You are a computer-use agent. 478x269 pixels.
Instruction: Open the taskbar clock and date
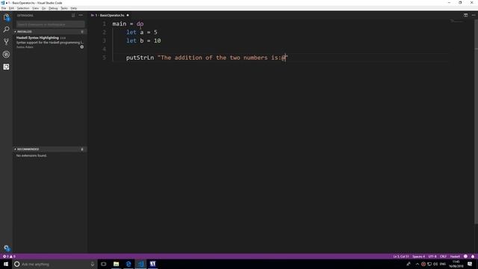point(456,264)
